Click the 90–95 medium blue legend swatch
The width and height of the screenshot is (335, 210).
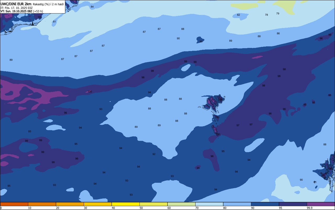265,204
